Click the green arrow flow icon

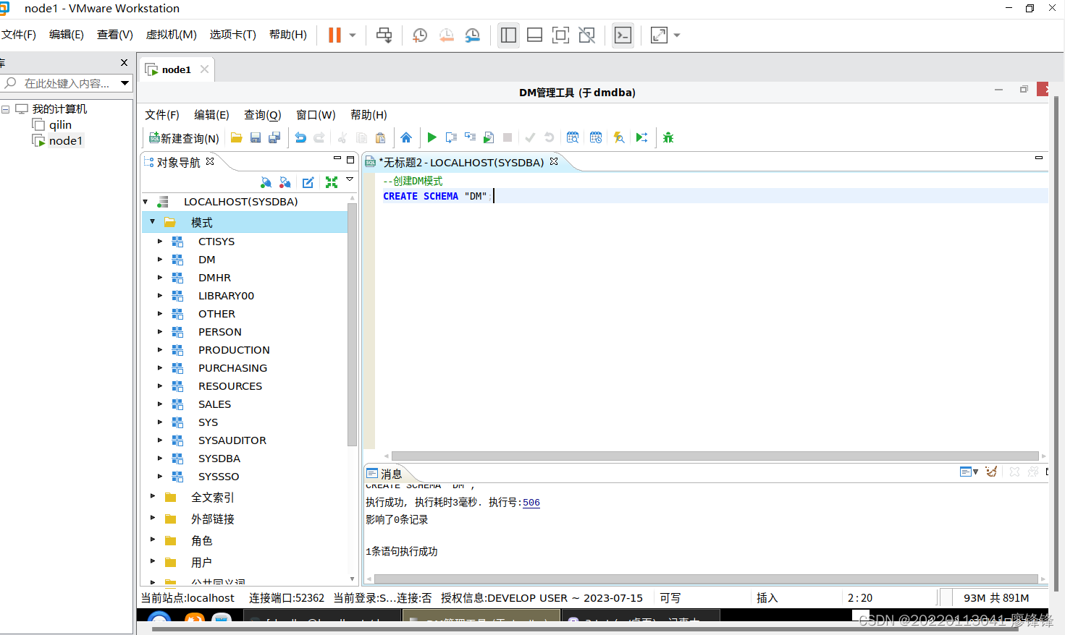click(642, 137)
